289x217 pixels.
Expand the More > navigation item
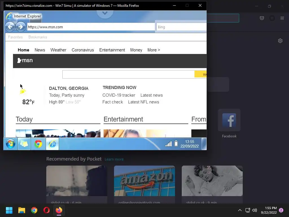point(154,50)
